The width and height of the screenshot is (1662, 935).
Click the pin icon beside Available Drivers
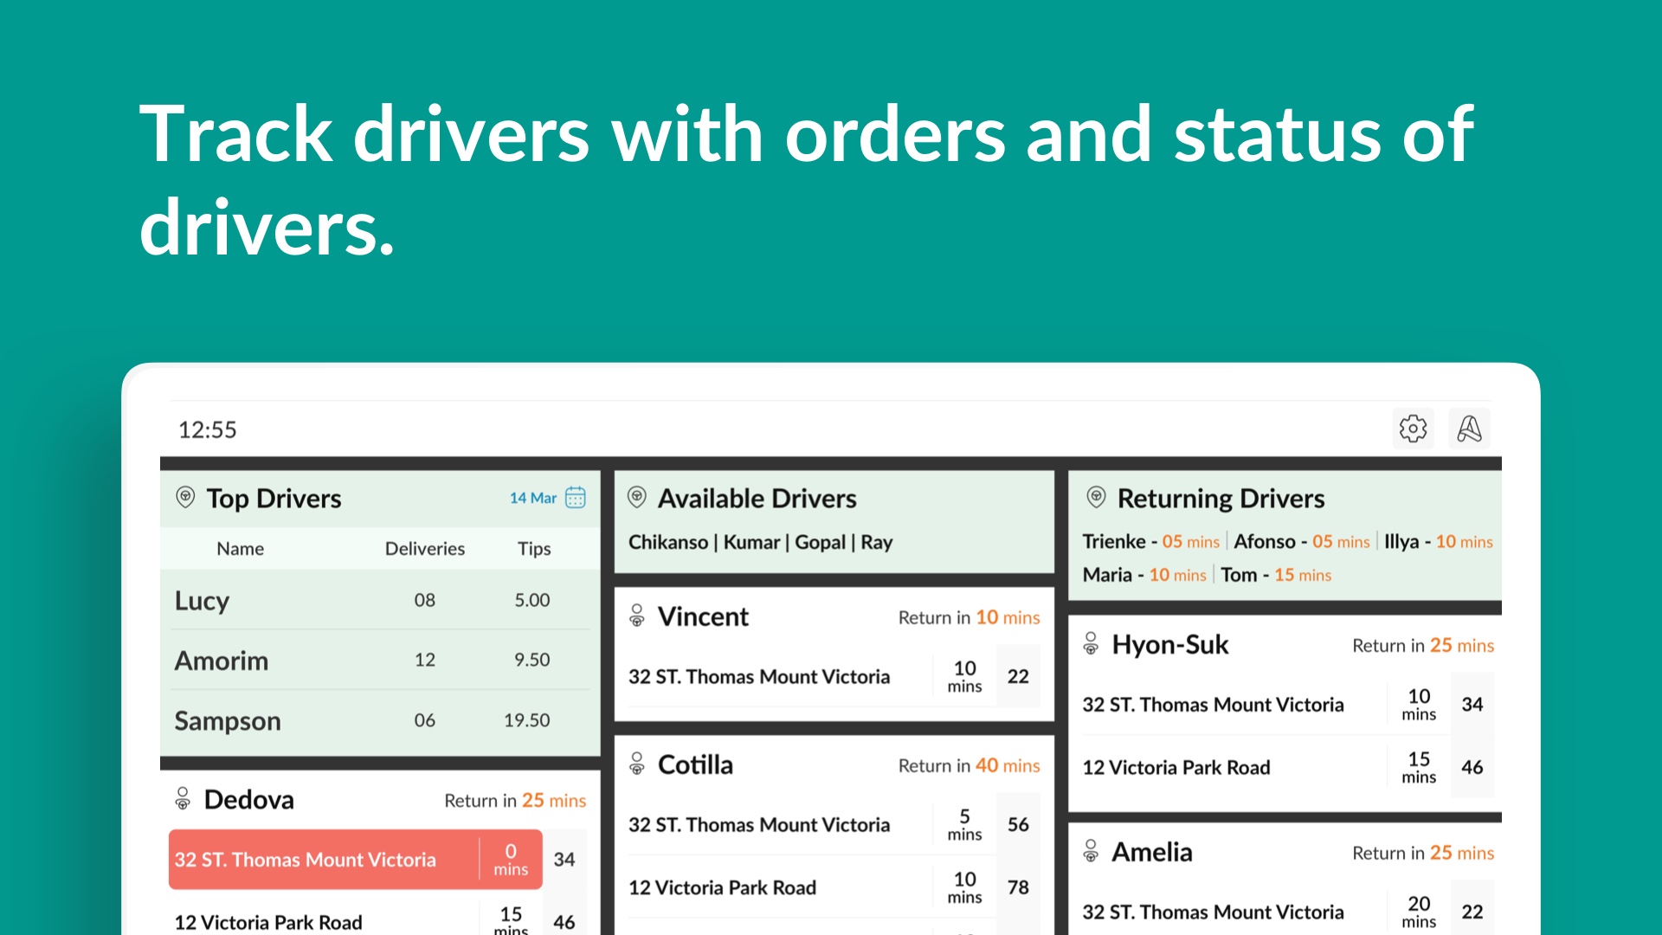tap(638, 498)
